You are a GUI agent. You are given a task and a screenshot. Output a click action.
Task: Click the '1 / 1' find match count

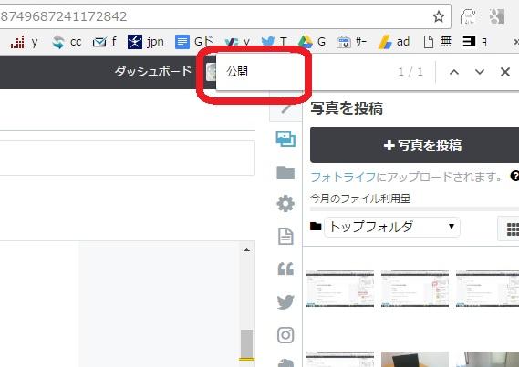coord(410,72)
